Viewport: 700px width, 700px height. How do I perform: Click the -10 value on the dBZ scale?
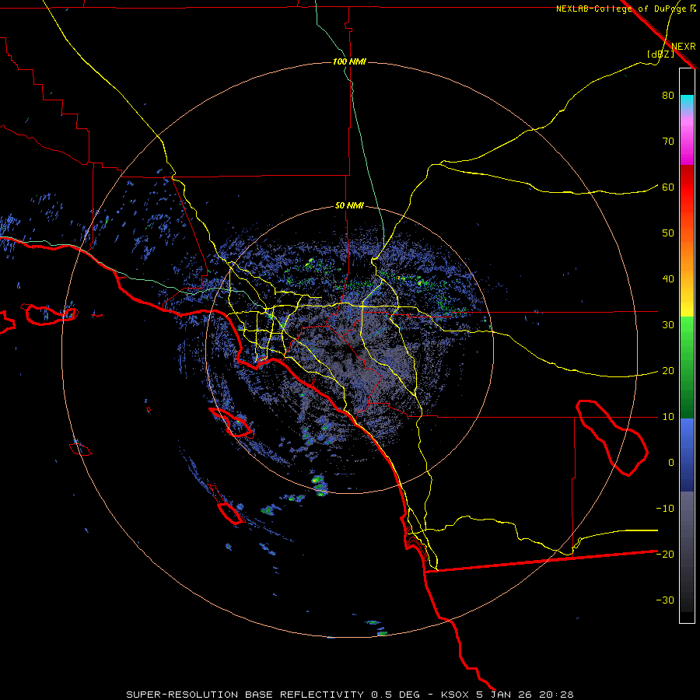[665, 508]
